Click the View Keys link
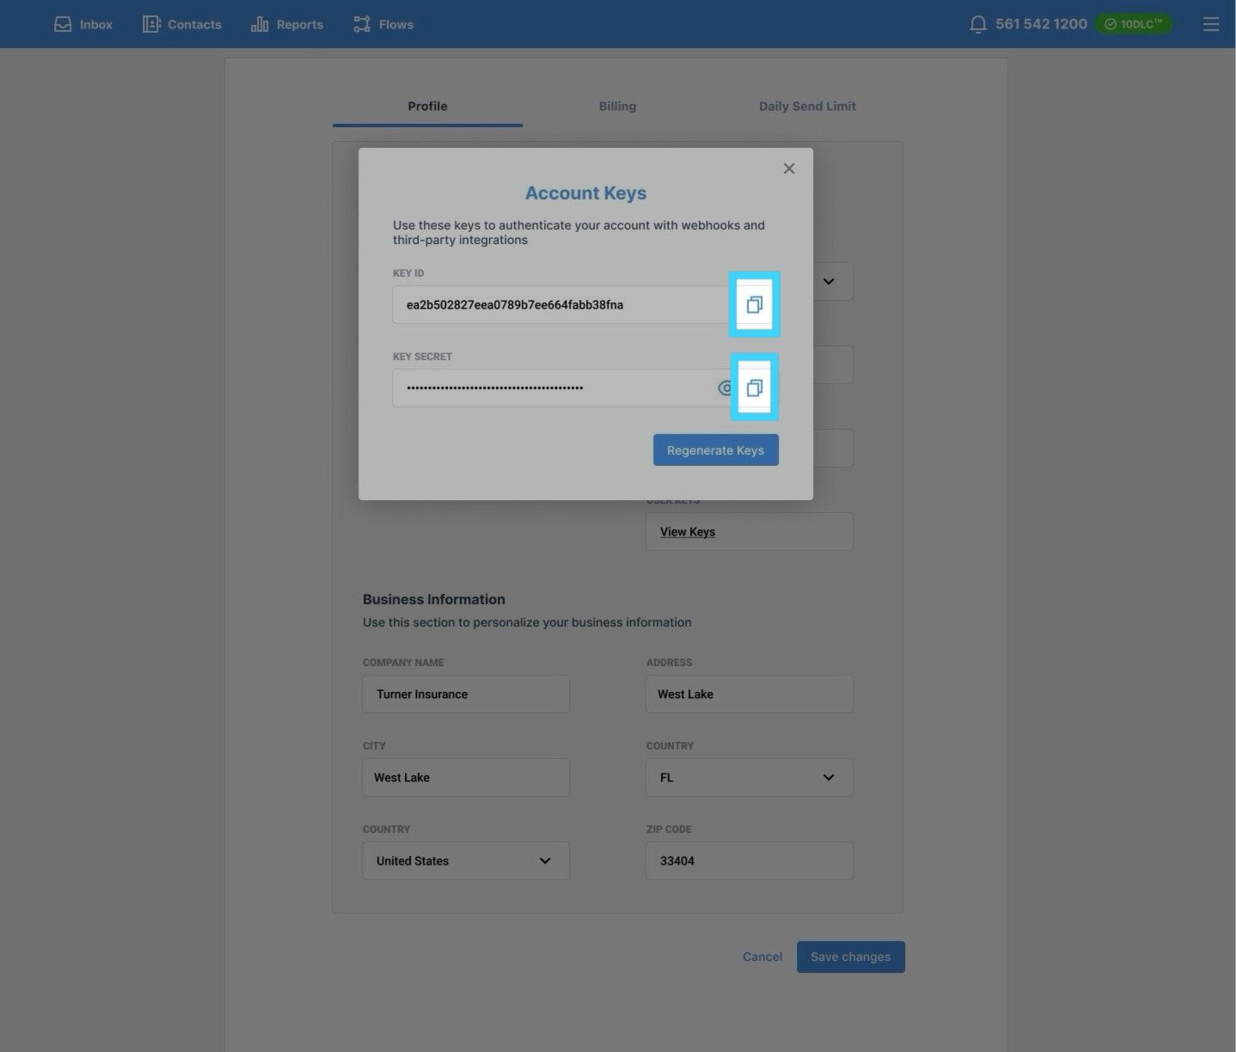The image size is (1236, 1052). (688, 532)
